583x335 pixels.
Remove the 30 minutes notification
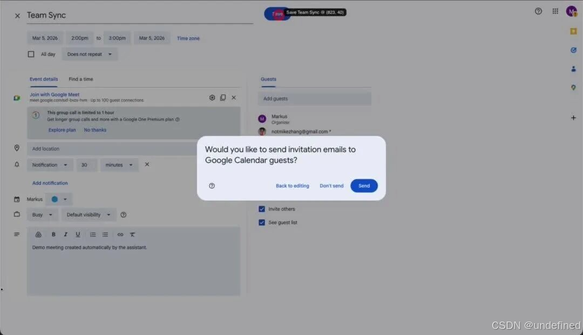pos(147,164)
